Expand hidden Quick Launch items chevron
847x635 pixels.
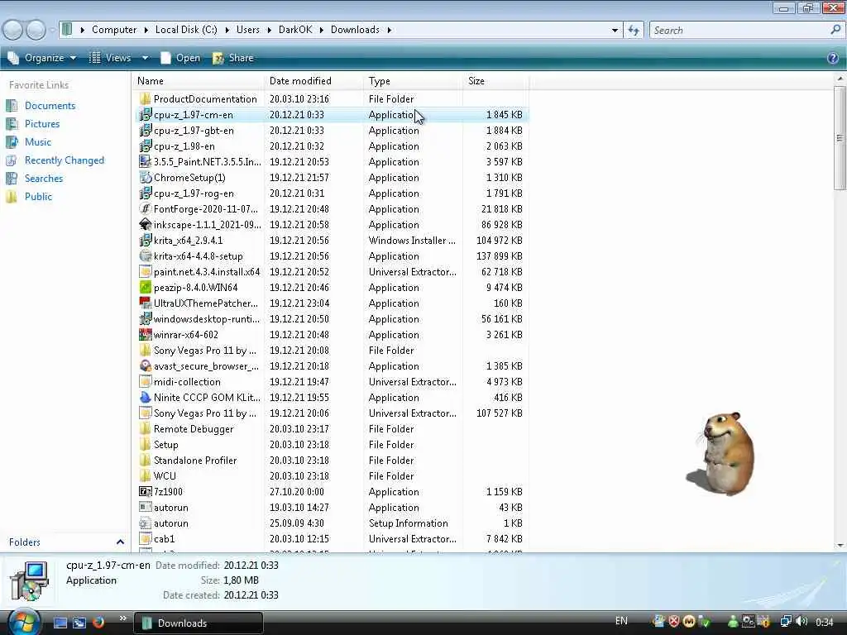click(x=122, y=618)
